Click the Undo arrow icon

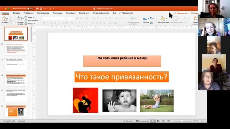point(45,9)
